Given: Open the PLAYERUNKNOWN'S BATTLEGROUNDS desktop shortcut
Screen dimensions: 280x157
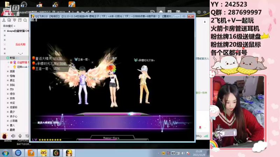Looking at the screenshot, I should (x=24, y=142).
